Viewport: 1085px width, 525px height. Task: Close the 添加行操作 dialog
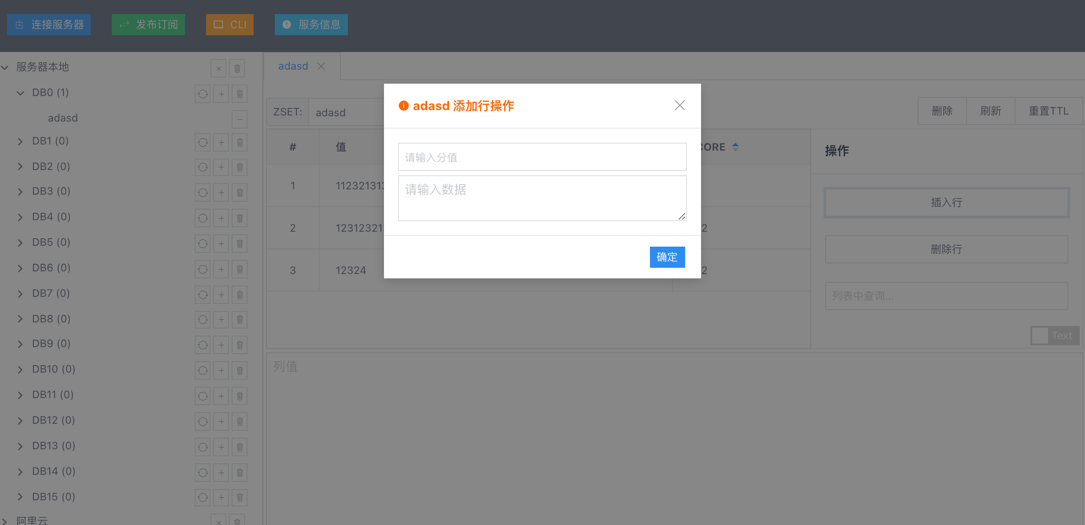679,105
